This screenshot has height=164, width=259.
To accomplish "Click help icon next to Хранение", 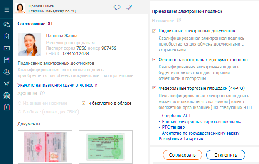I will (42, 93).
